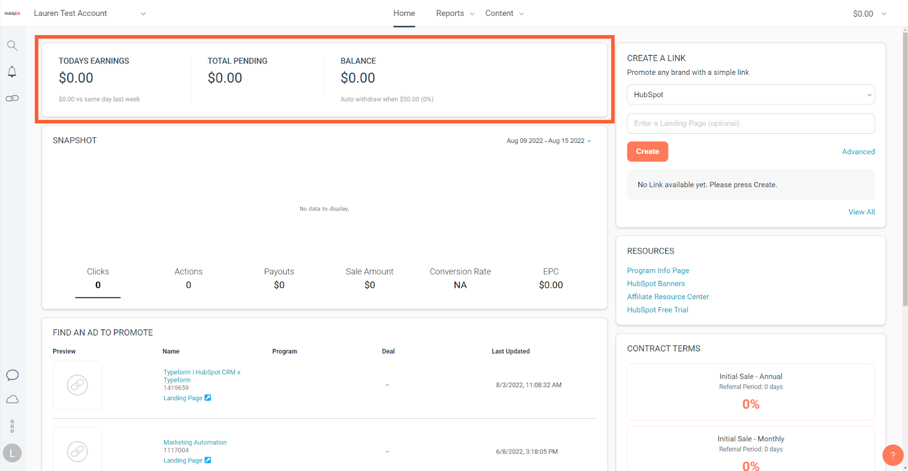The image size is (908, 471).
Task: Select the EPC metric tab
Action: coord(551,278)
